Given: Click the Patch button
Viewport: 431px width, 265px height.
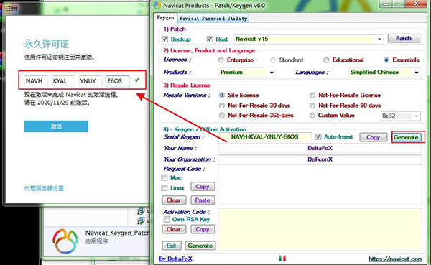Looking at the screenshot, I should click(x=404, y=39).
